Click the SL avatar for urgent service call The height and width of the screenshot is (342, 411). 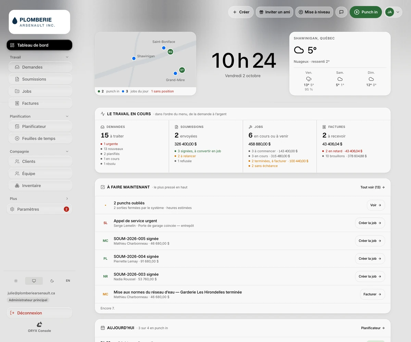[x=105, y=223]
